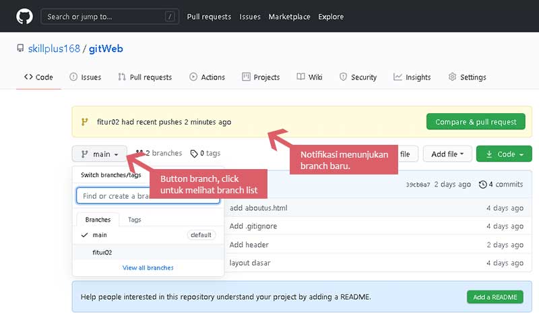Click the repository book icon beside skillplus168
Viewport: 539px width, 326px height.
pyautogui.click(x=20, y=48)
